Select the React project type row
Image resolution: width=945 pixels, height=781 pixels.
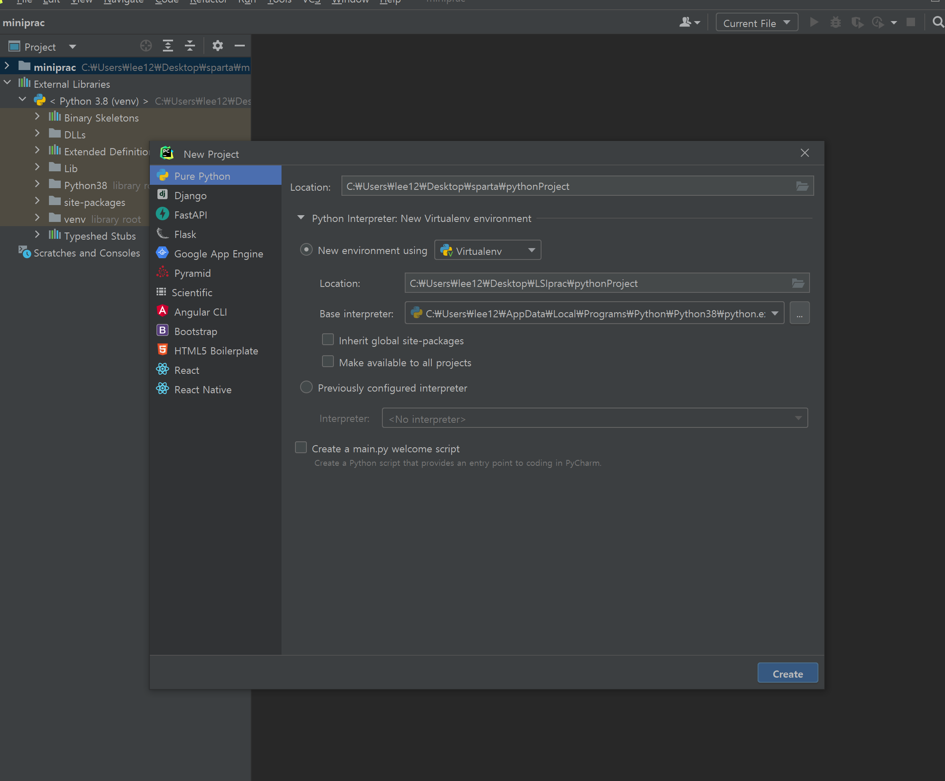pos(216,370)
